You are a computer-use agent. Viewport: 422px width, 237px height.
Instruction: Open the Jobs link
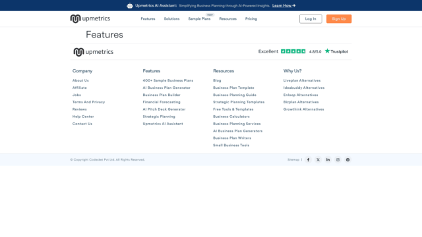(x=76, y=95)
